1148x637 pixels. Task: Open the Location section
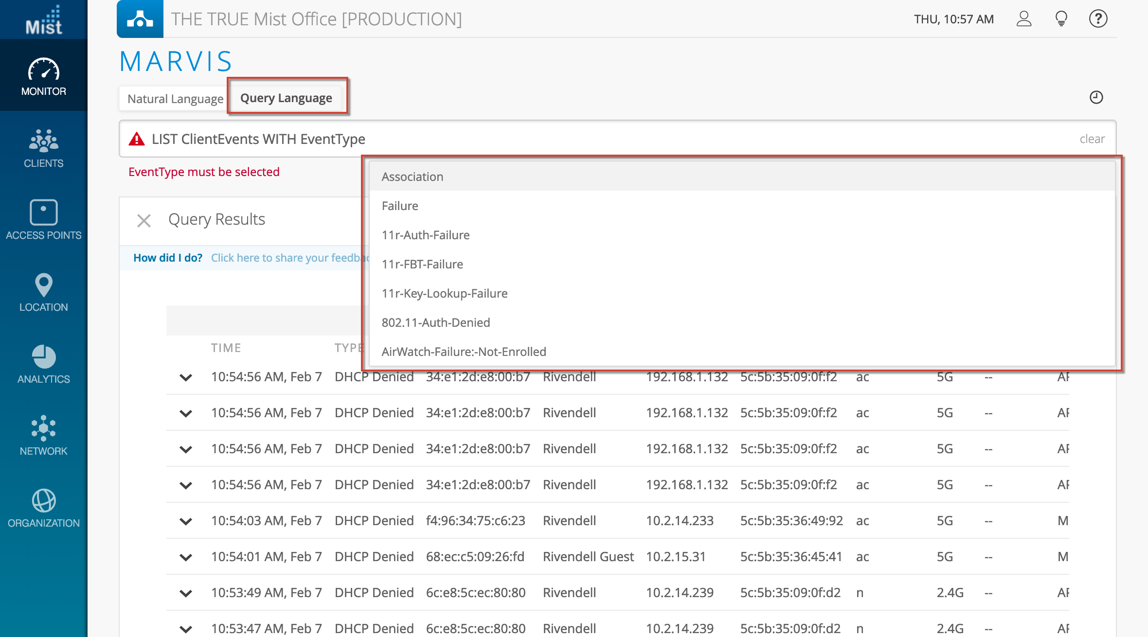(44, 292)
